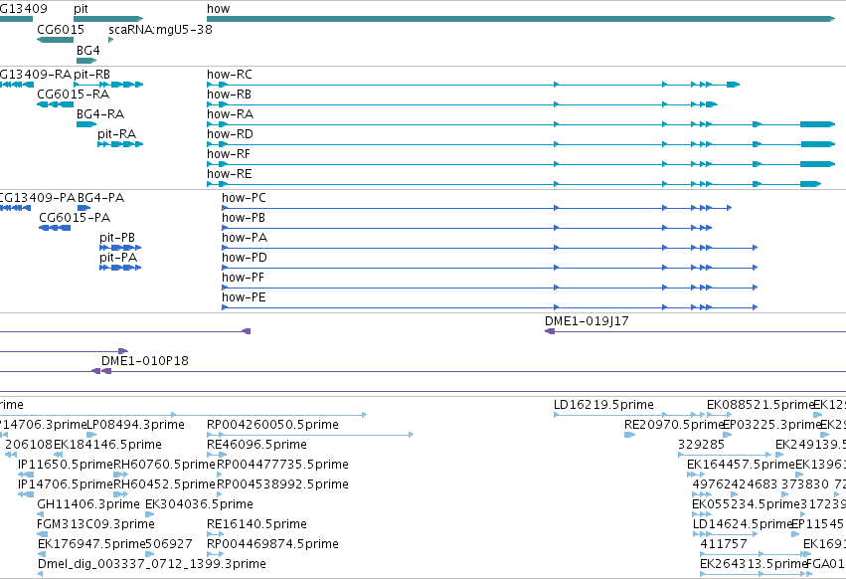
Task: Click the LD16219.5prime EST label
Action: [603, 405]
